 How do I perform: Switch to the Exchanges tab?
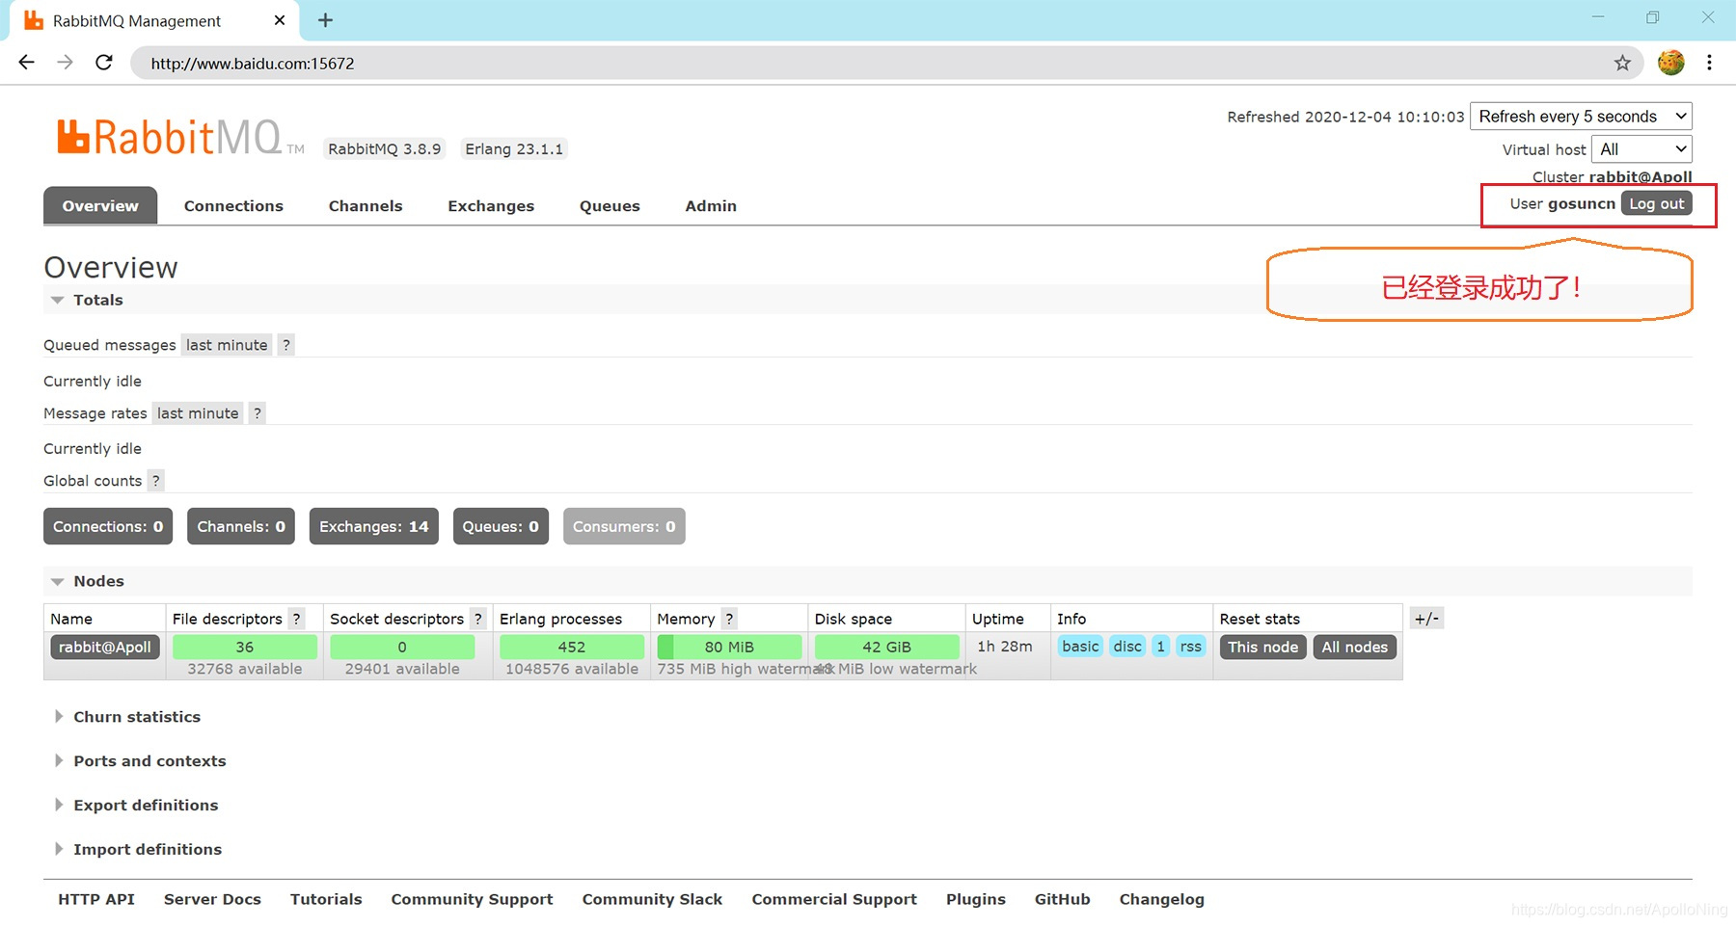[x=491, y=206]
